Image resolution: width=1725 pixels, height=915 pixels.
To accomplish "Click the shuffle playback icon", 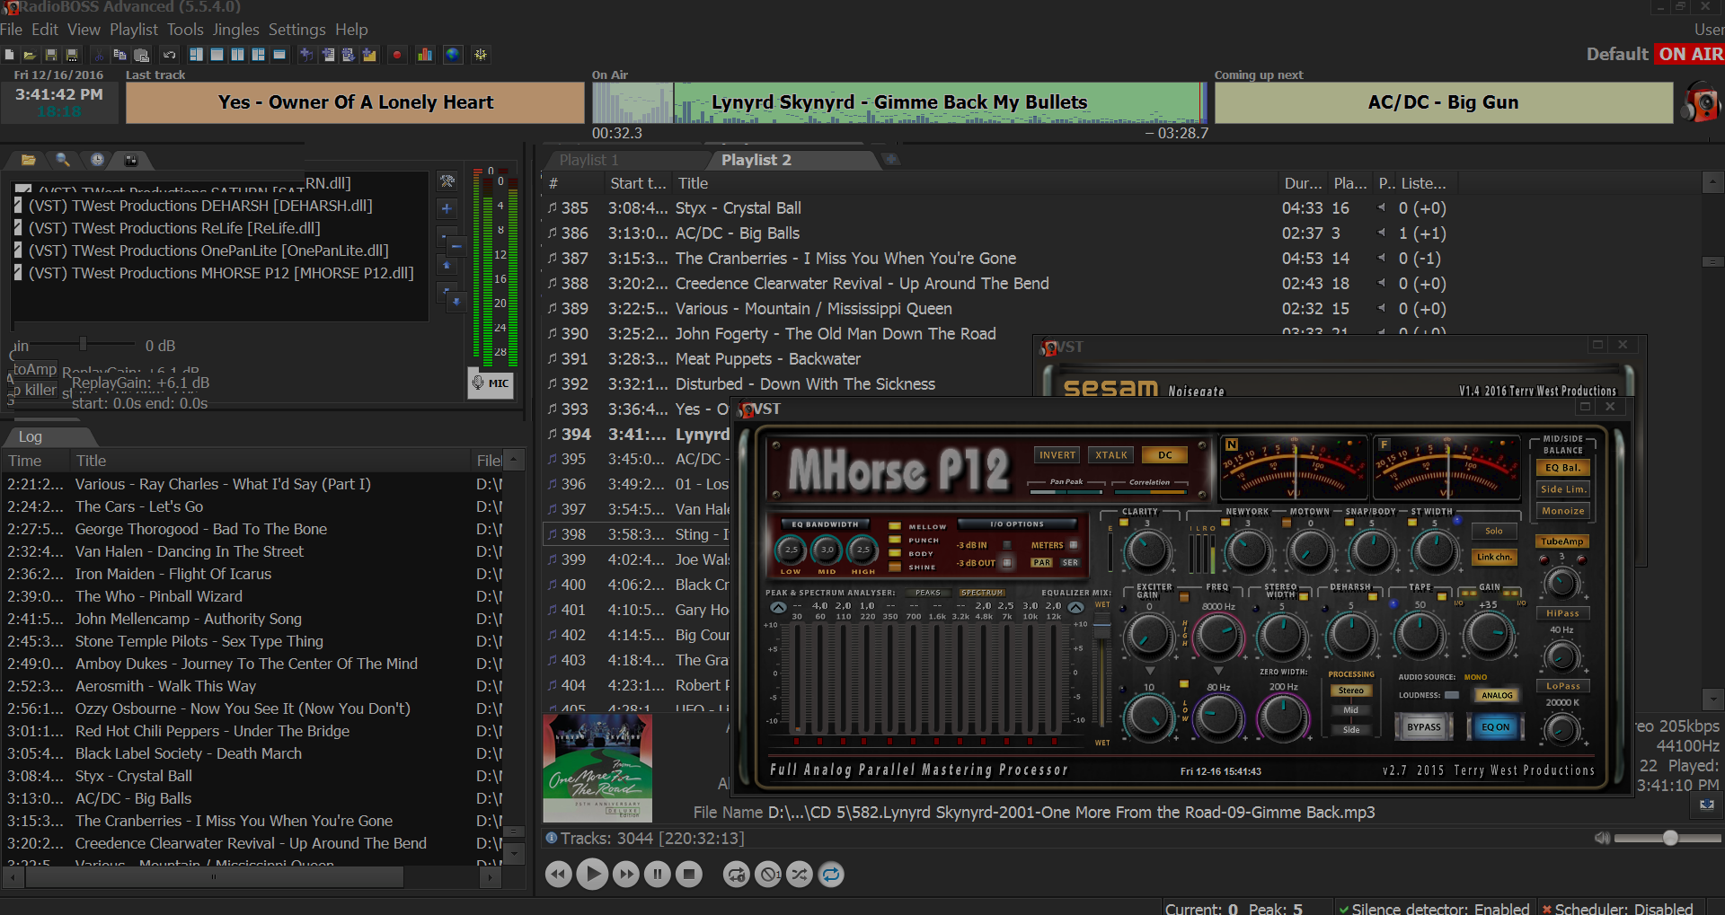I will 800,874.
